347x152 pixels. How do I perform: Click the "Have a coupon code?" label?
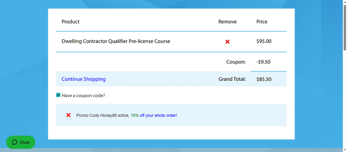click(83, 96)
